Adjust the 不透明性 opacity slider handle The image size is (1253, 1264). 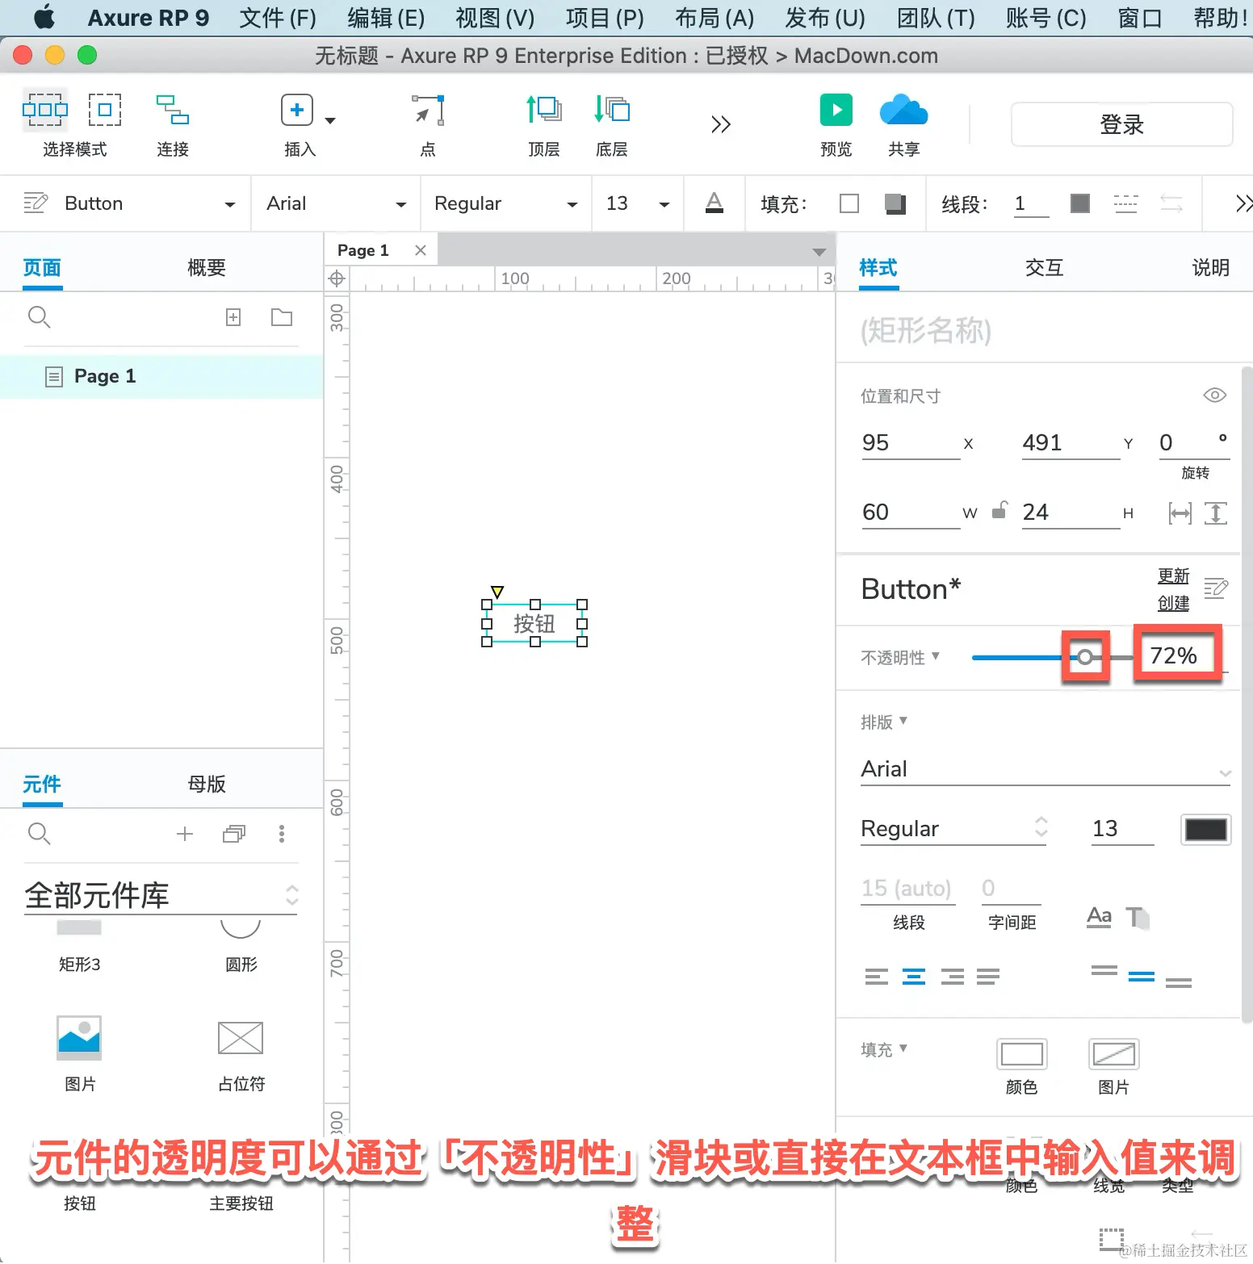1085,657
